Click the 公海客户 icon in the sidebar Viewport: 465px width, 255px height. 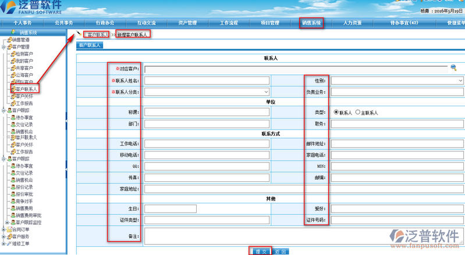13,75
